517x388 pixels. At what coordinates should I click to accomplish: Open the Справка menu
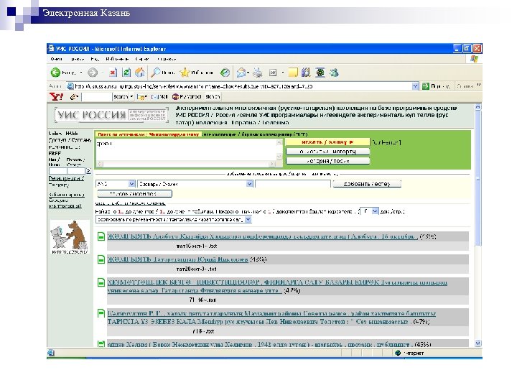(167, 59)
